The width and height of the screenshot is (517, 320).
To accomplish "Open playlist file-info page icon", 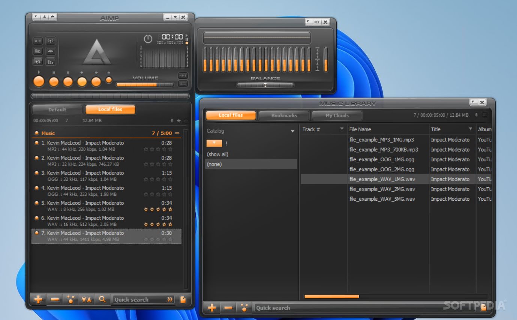I will coord(183,299).
